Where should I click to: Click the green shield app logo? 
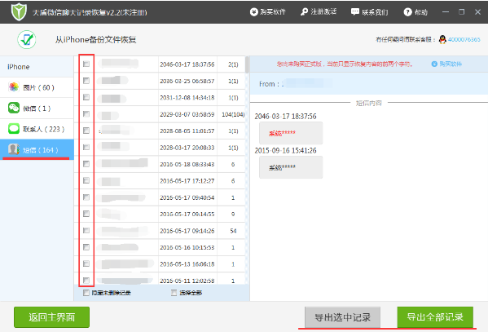tap(19, 12)
